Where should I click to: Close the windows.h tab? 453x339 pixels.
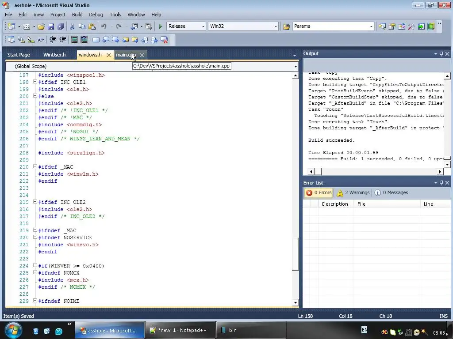pyautogui.click(x=109, y=55)
